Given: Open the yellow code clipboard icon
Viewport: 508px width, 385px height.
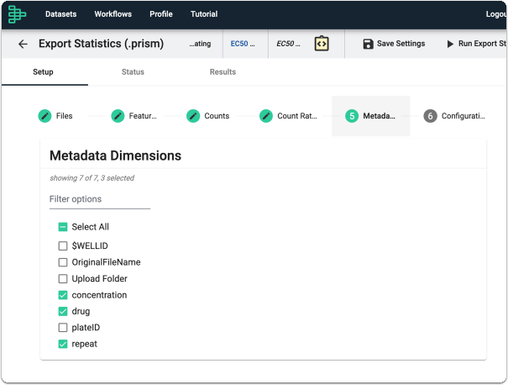Looking at the screenshot, I should pyautogui.click(x=322, y=44).
